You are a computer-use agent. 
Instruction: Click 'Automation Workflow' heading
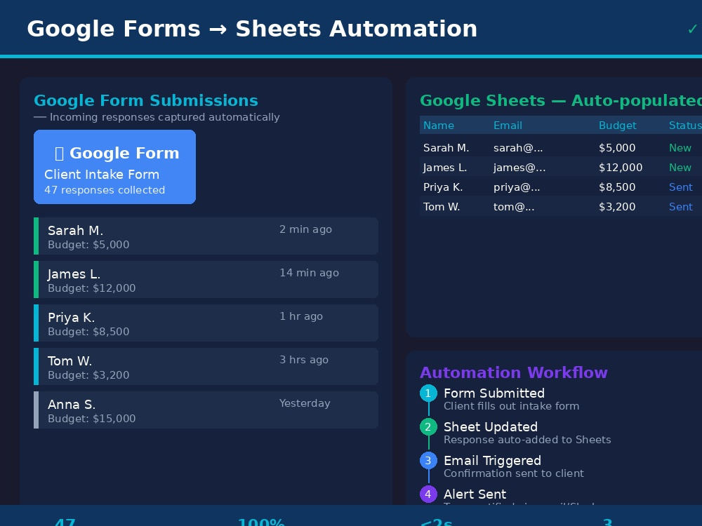tap(514, 372)
